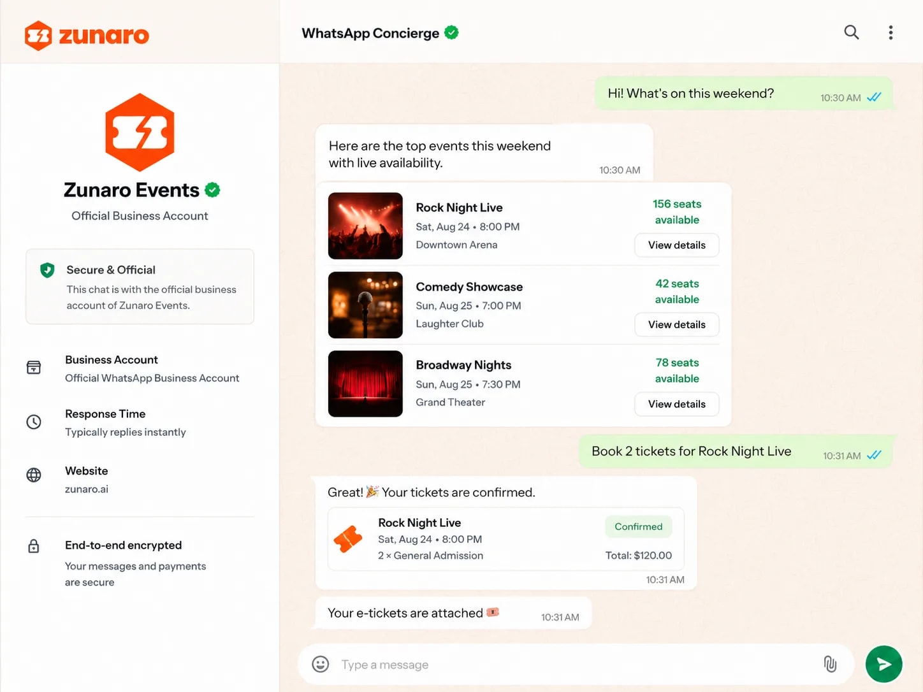This screenshot has height=692, width=923.
Task: View details for Broadway Nights
Action: point(677,405)
